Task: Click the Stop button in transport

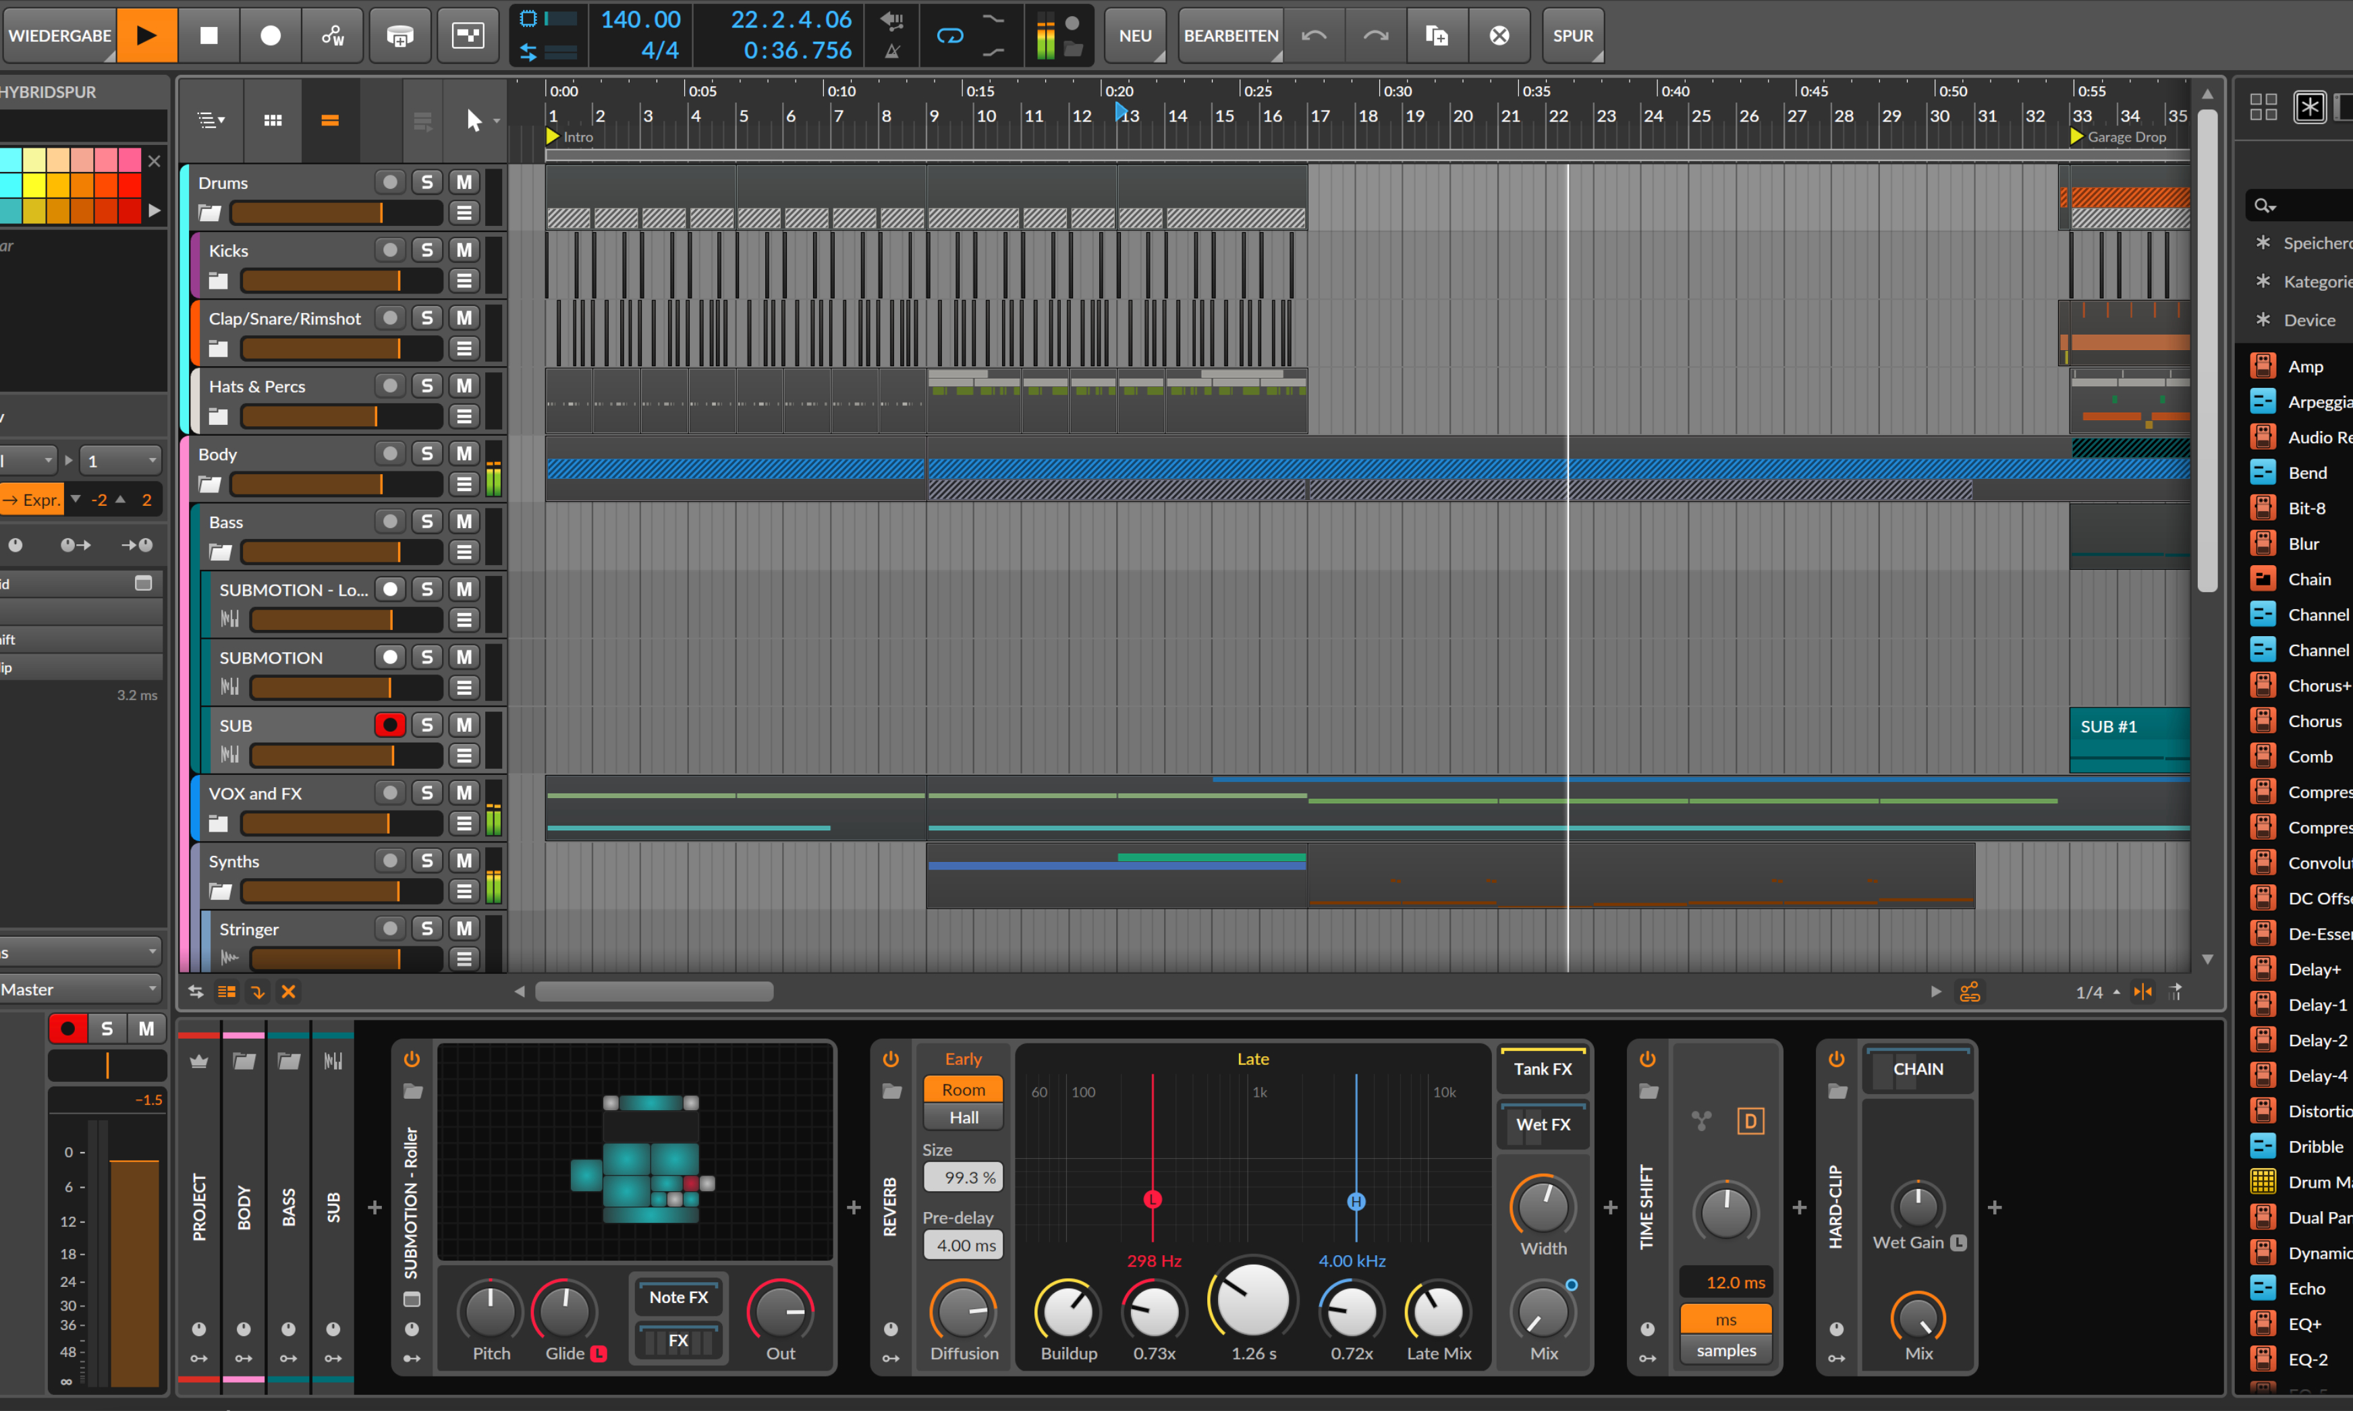Action: pos(209,35)
